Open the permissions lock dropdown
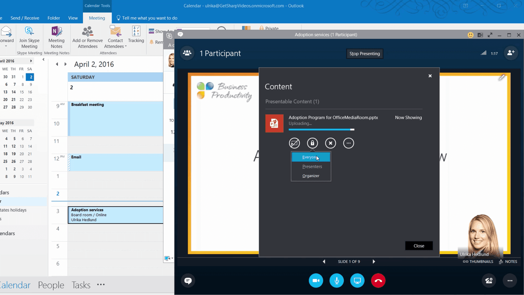 point(312,143)
